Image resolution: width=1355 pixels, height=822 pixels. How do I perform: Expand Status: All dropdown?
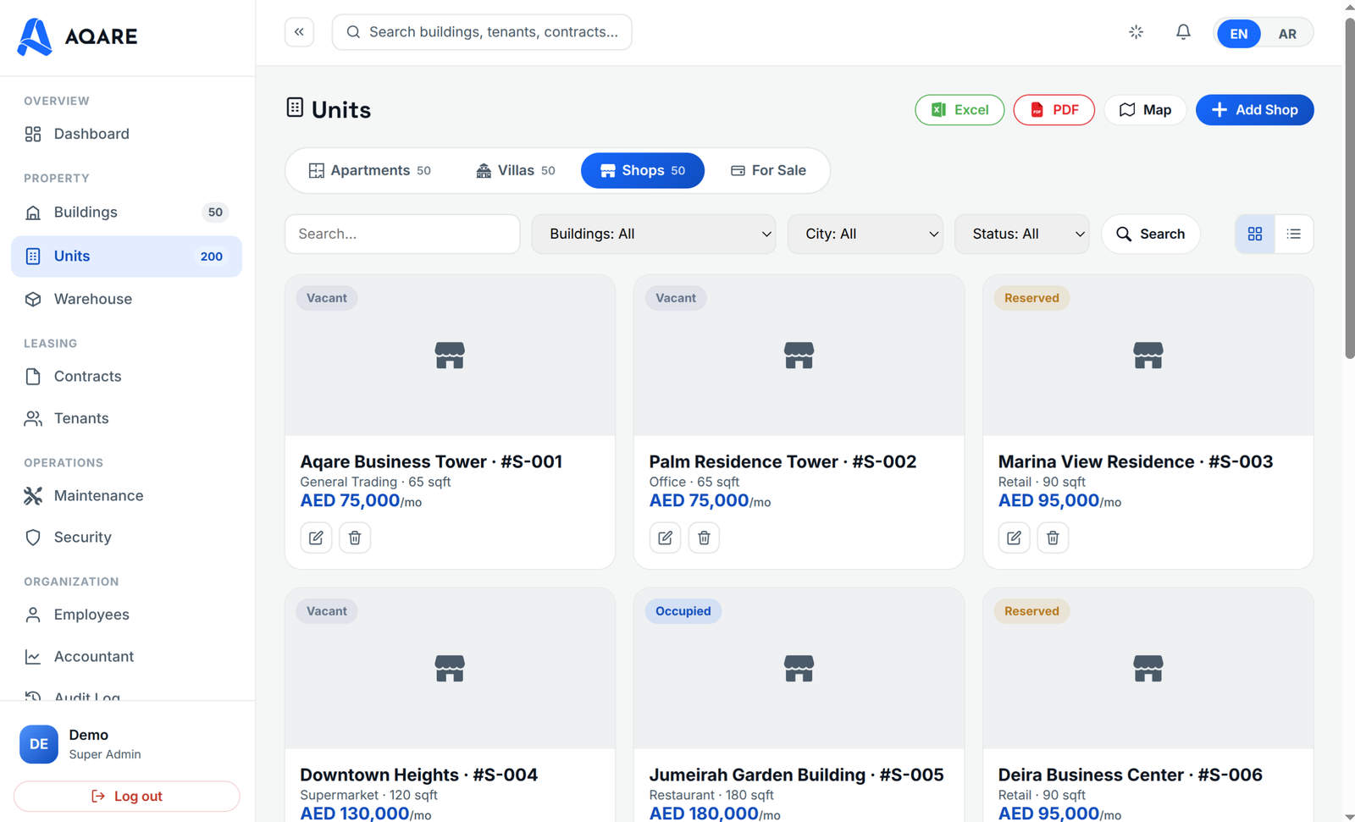point(1022,234)
